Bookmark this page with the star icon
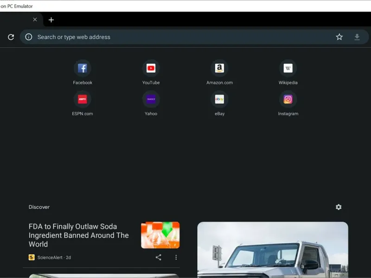 pos(339,37)
